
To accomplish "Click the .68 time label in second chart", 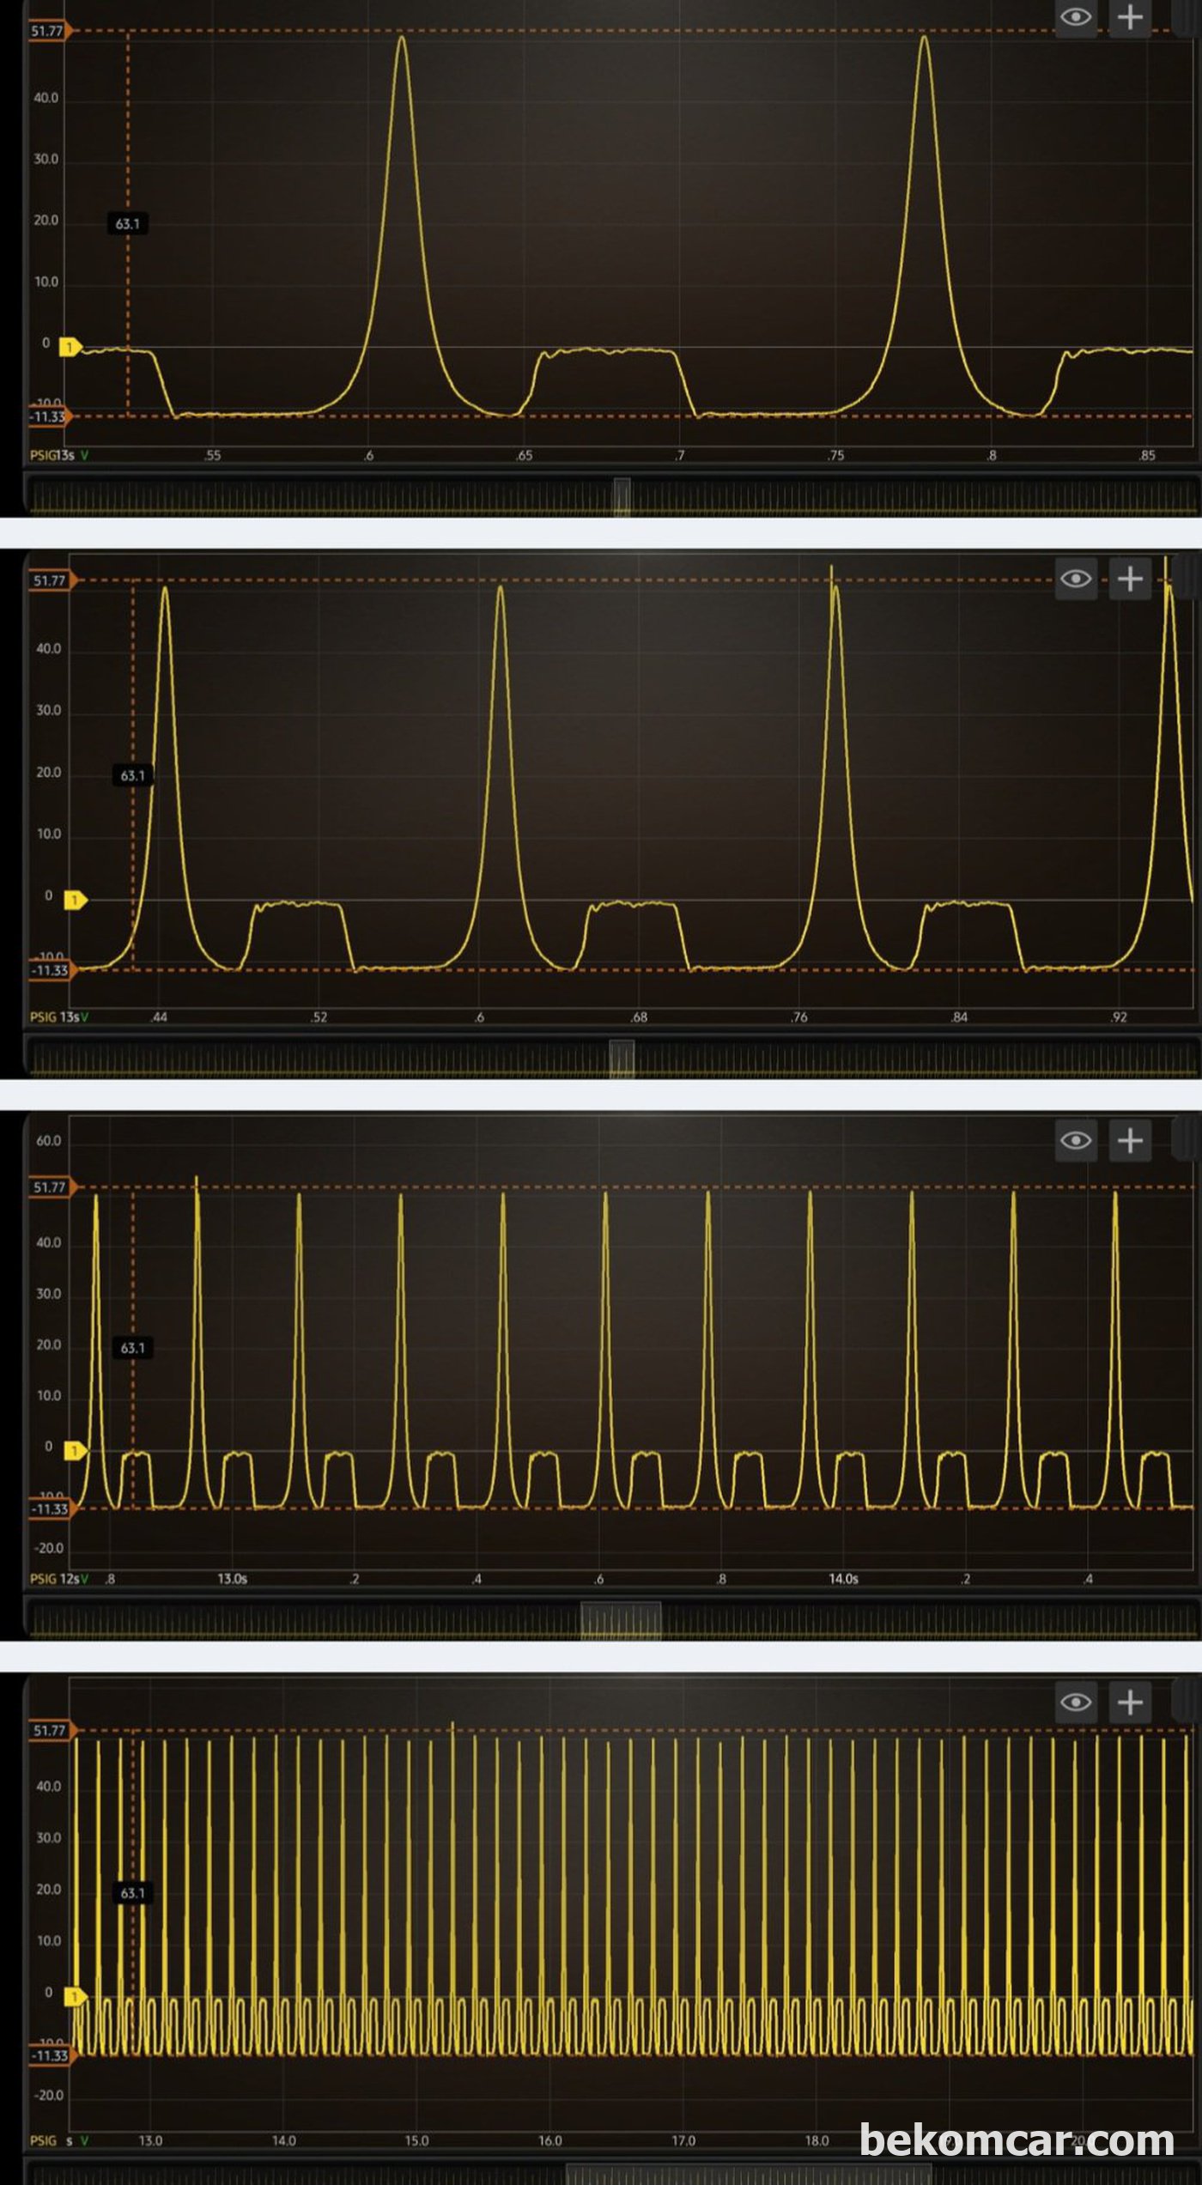I will click(639, 1017).
